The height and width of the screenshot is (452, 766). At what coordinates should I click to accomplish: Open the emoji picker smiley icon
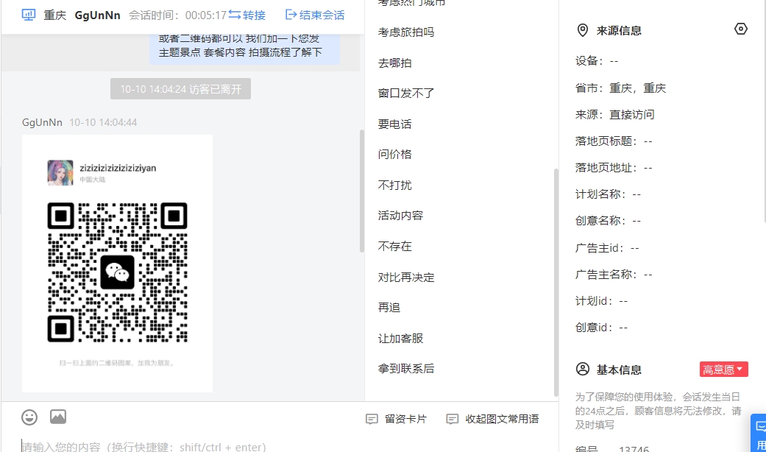coord(29,417)
